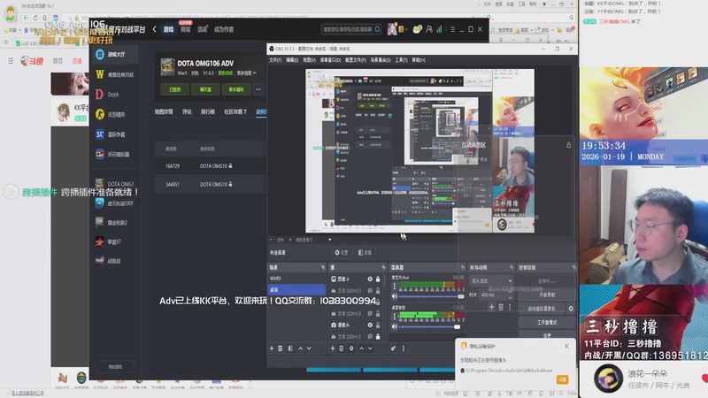This screenshot has width=708, height=398.
Task: Open OBS 编辑(E) menu
Action: [292, 60]
